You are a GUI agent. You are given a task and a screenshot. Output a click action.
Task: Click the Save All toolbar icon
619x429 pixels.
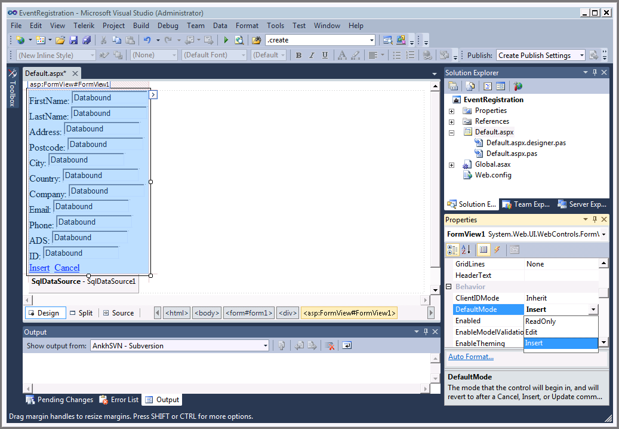tap(87, 40)
